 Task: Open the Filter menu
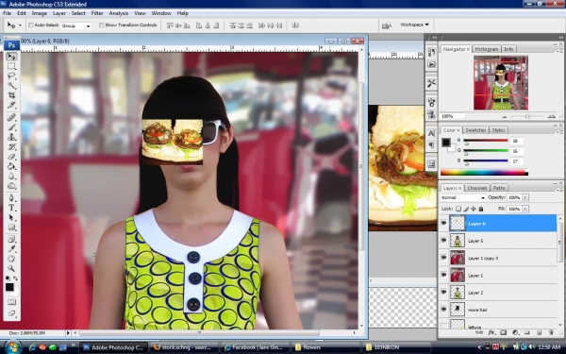pos(97,13)
